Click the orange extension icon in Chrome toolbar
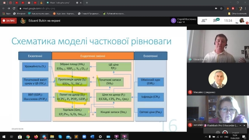249x140 pixels. pyautogui.click(x=228, y=9)
